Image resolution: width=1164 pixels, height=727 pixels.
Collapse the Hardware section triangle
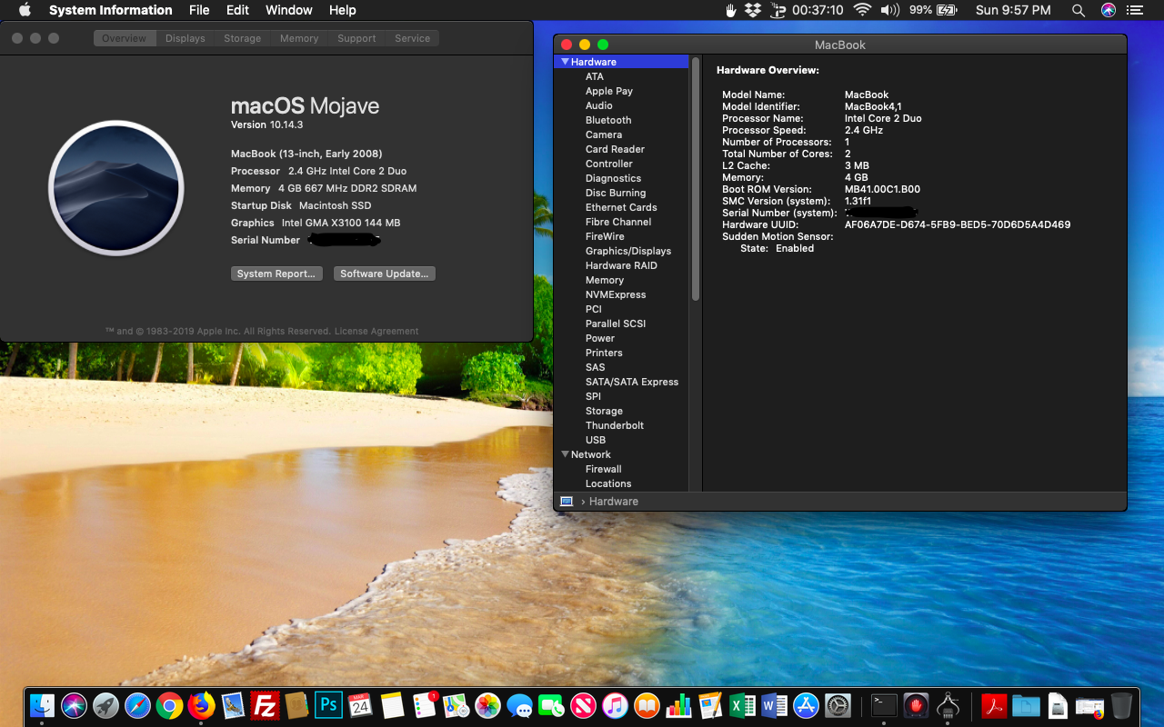[565, 62]
